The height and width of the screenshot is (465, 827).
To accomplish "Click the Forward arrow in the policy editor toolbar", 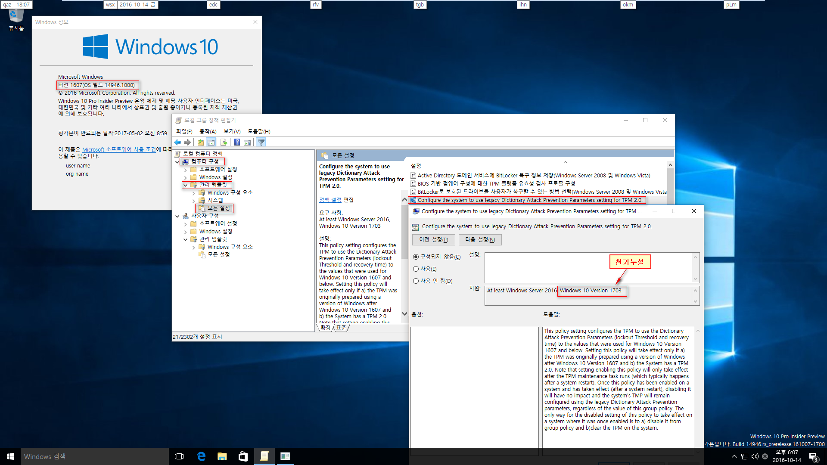I will (187, 143).
